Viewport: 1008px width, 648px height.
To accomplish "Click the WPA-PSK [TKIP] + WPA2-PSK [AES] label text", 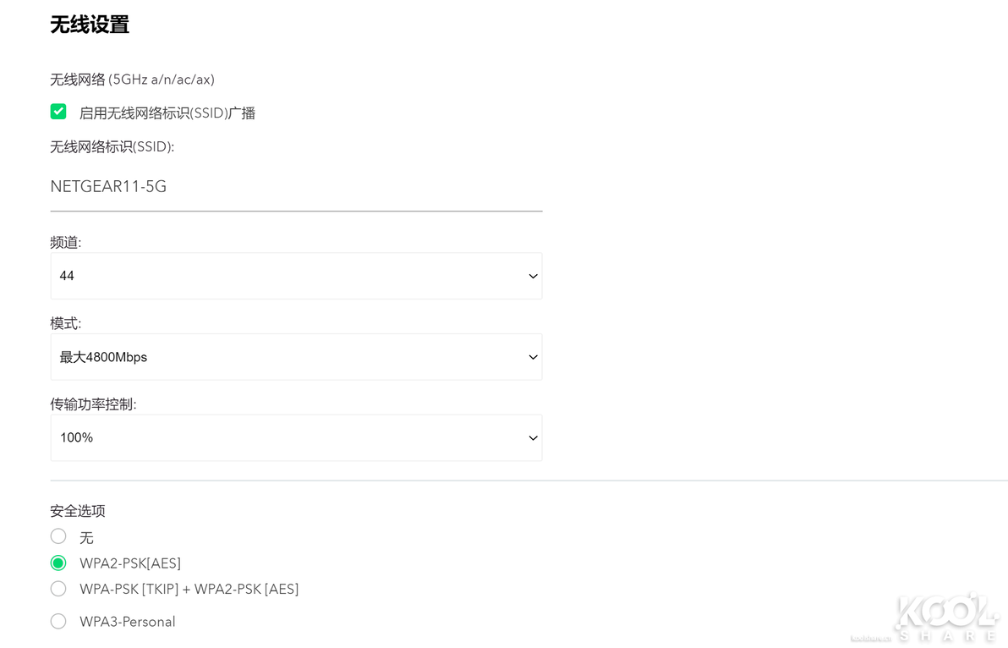I will click(189, 589).
